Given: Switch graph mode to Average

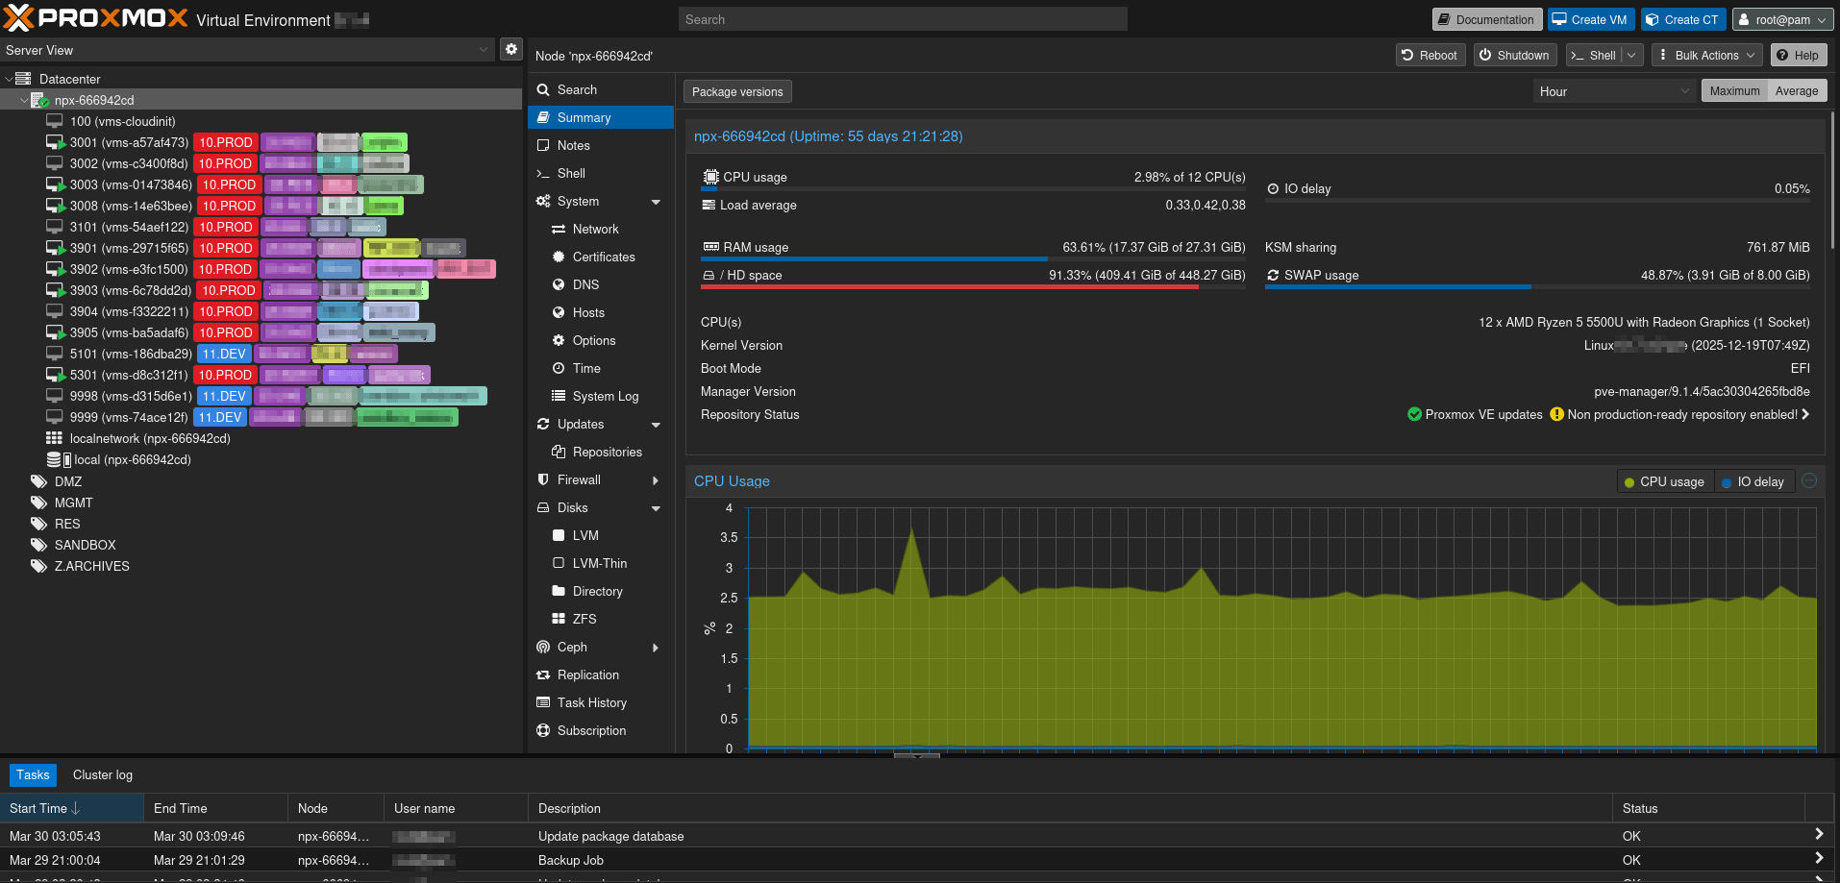Looking at the screenshot, I should click(x=1797, y=90).
